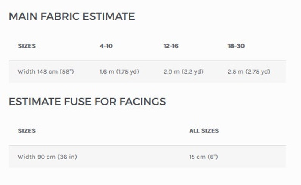Screen dimensions: 301x185
Task: Click the 4-10 size column header
Action: pyautogui.click(x=106, y=46)
